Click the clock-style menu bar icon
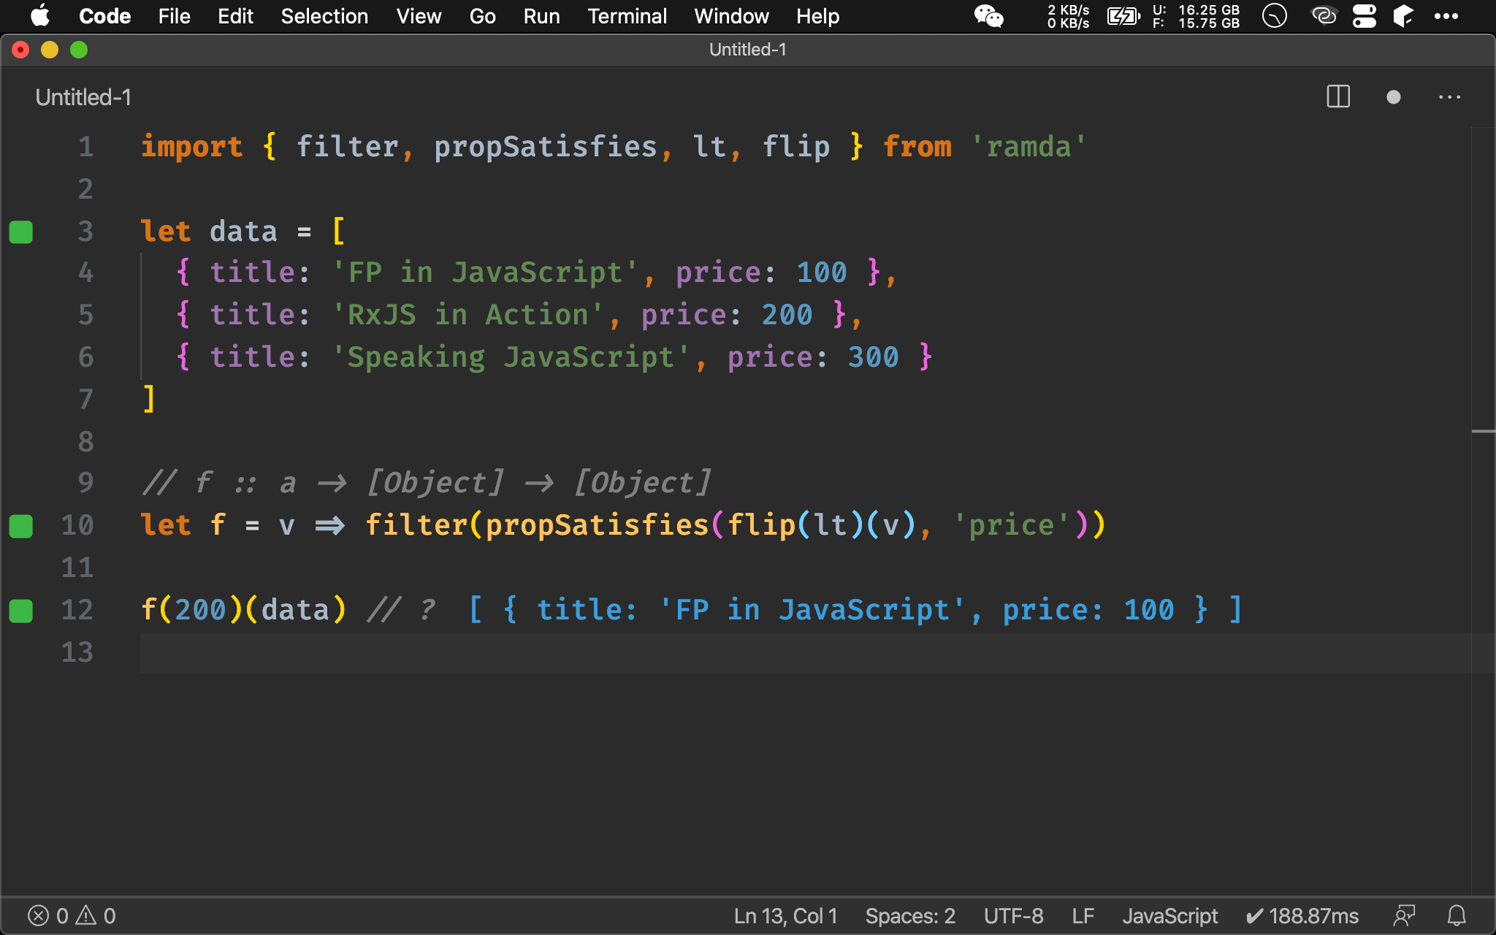The height and width of the screenshot is (935, 1496). pos(1275,16)
